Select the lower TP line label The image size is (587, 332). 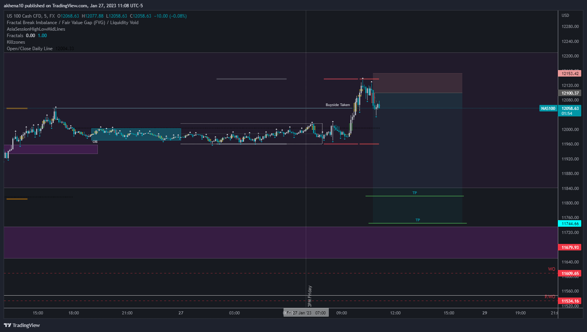pos(418,220)
